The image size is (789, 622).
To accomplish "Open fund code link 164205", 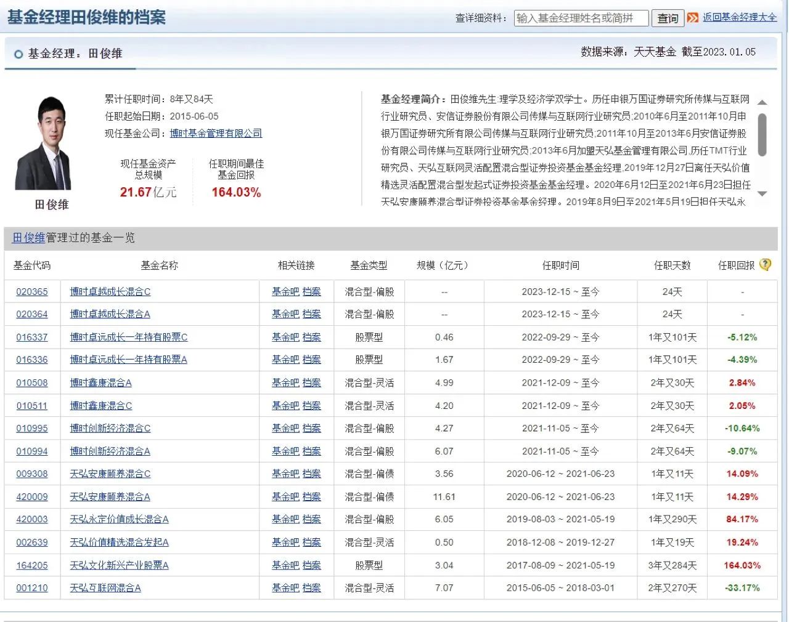I will coord(31,565).
